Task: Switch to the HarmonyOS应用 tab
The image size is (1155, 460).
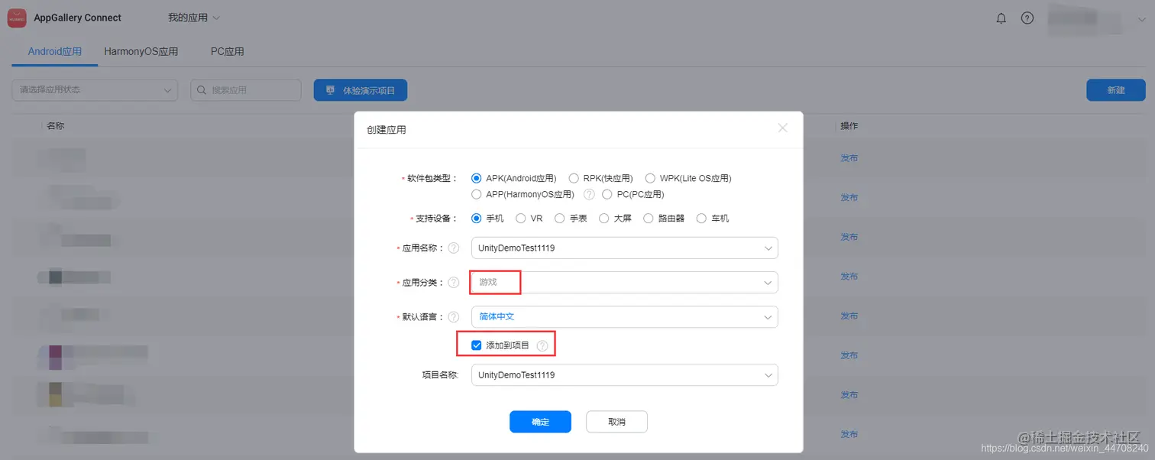Action: pos(141,52)
